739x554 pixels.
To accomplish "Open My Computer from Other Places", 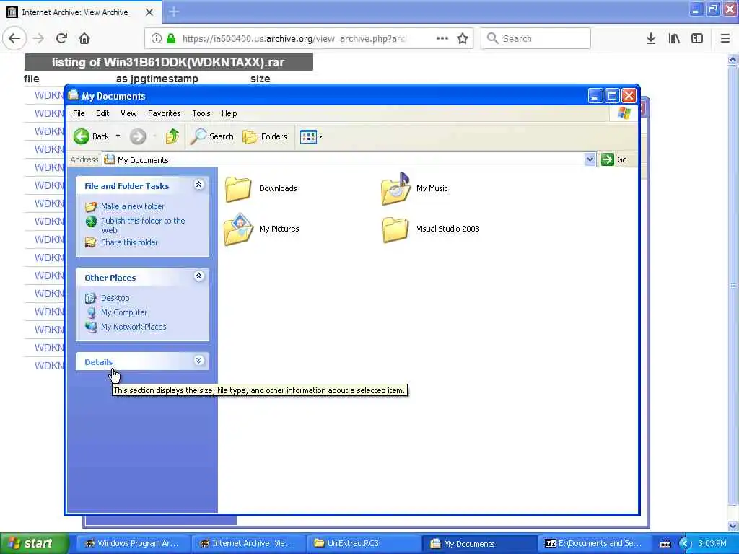I will [124, 312].
